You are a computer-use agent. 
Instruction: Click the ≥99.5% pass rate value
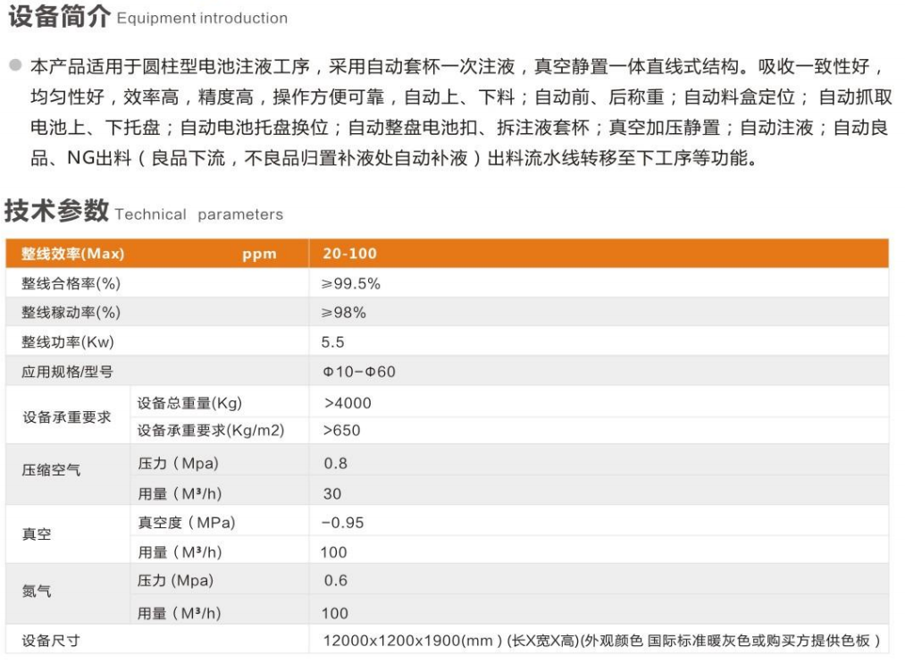point(351,283)
